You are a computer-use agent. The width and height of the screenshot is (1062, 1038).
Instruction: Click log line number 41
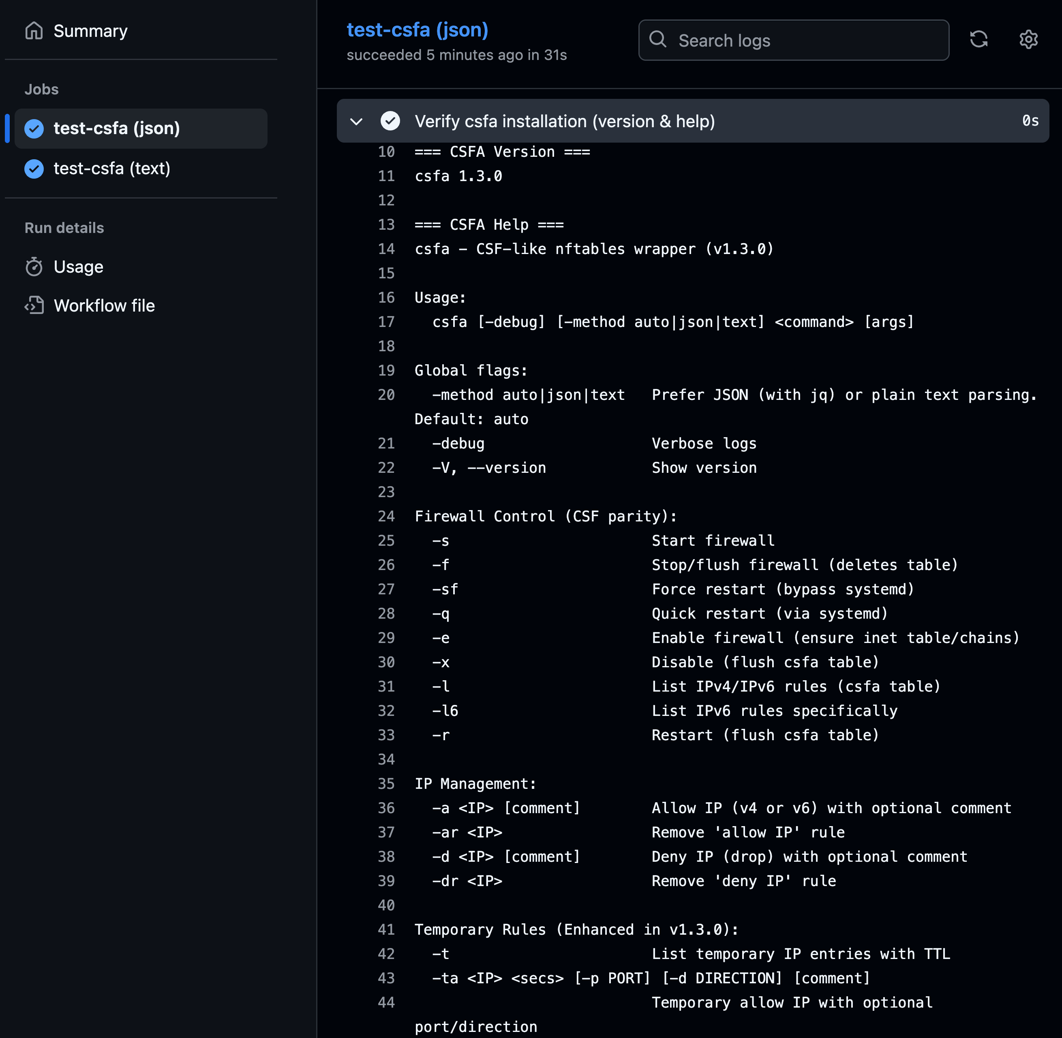[x=386, y=929]
